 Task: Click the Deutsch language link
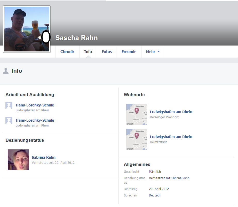pos(155,195)
